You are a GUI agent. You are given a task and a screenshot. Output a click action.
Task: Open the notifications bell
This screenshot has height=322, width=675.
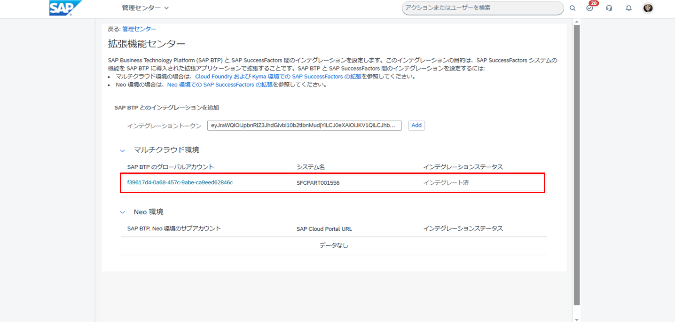pos(628,8)
